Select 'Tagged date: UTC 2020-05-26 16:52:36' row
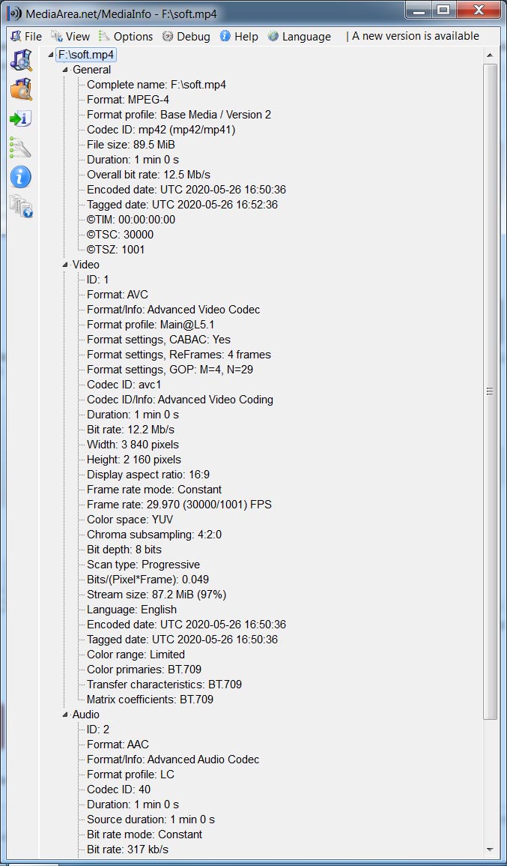The image size is (507, 866). coord(182,205)
